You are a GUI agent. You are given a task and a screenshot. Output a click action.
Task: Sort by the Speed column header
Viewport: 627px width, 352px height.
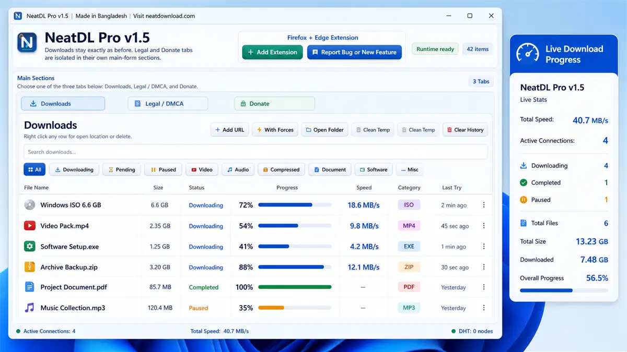point(364,188)
